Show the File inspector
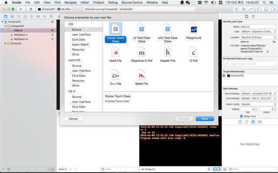 [247, 16]
